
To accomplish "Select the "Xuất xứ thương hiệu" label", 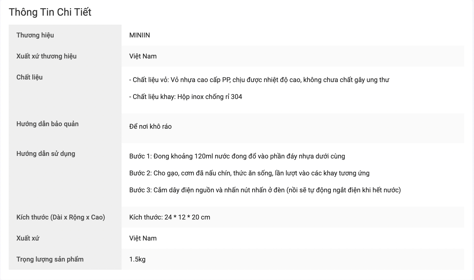I will 46,56.
